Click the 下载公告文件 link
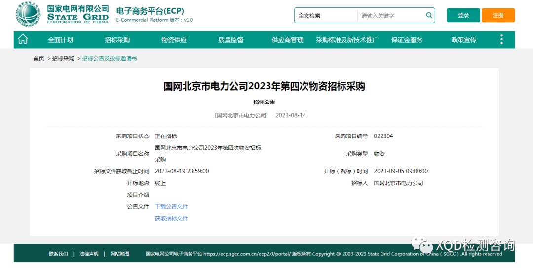The width and height of the screenshot is (533, 270). [171, 206]
